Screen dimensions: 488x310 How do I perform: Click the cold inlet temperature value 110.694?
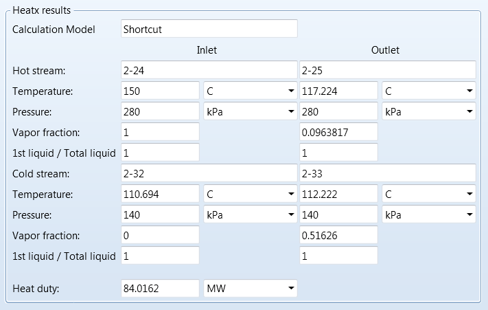tap(160, 195)
